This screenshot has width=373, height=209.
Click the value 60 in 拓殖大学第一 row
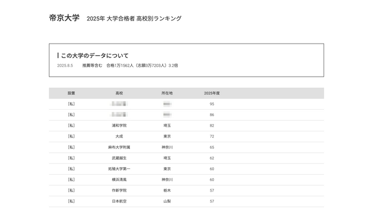pos(212,169)
